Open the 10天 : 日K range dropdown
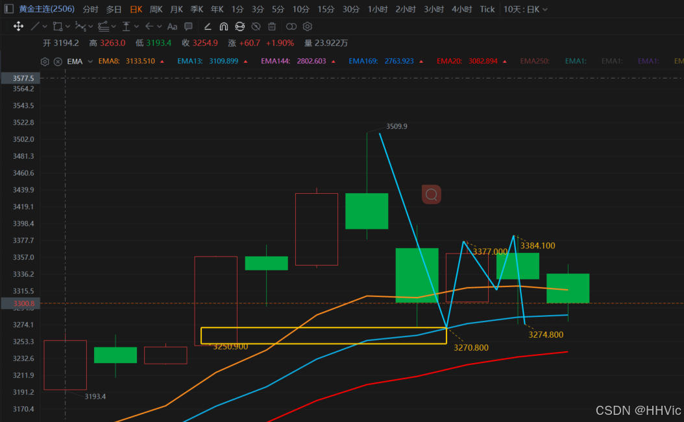684x422 pixels. [x=525, y=9]
